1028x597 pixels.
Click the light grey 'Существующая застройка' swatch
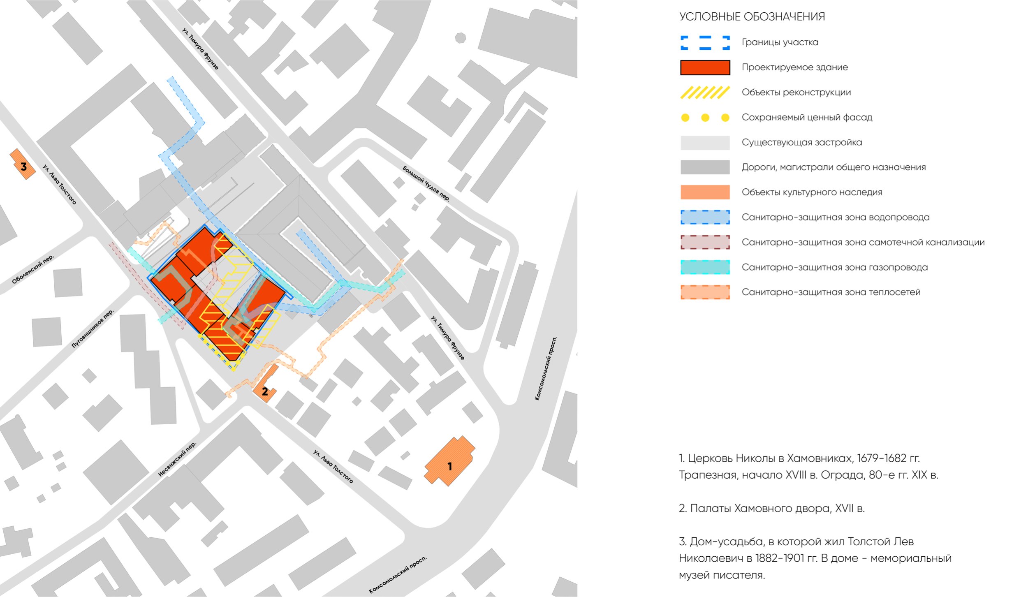click(x=705, y=143)
